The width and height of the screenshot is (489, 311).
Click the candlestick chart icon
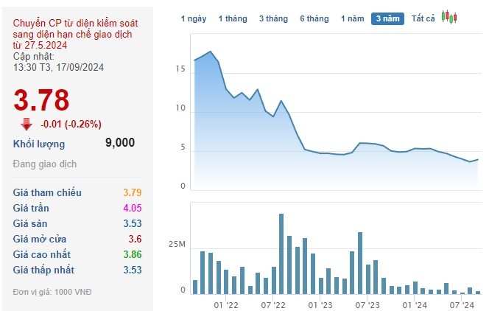449,17
